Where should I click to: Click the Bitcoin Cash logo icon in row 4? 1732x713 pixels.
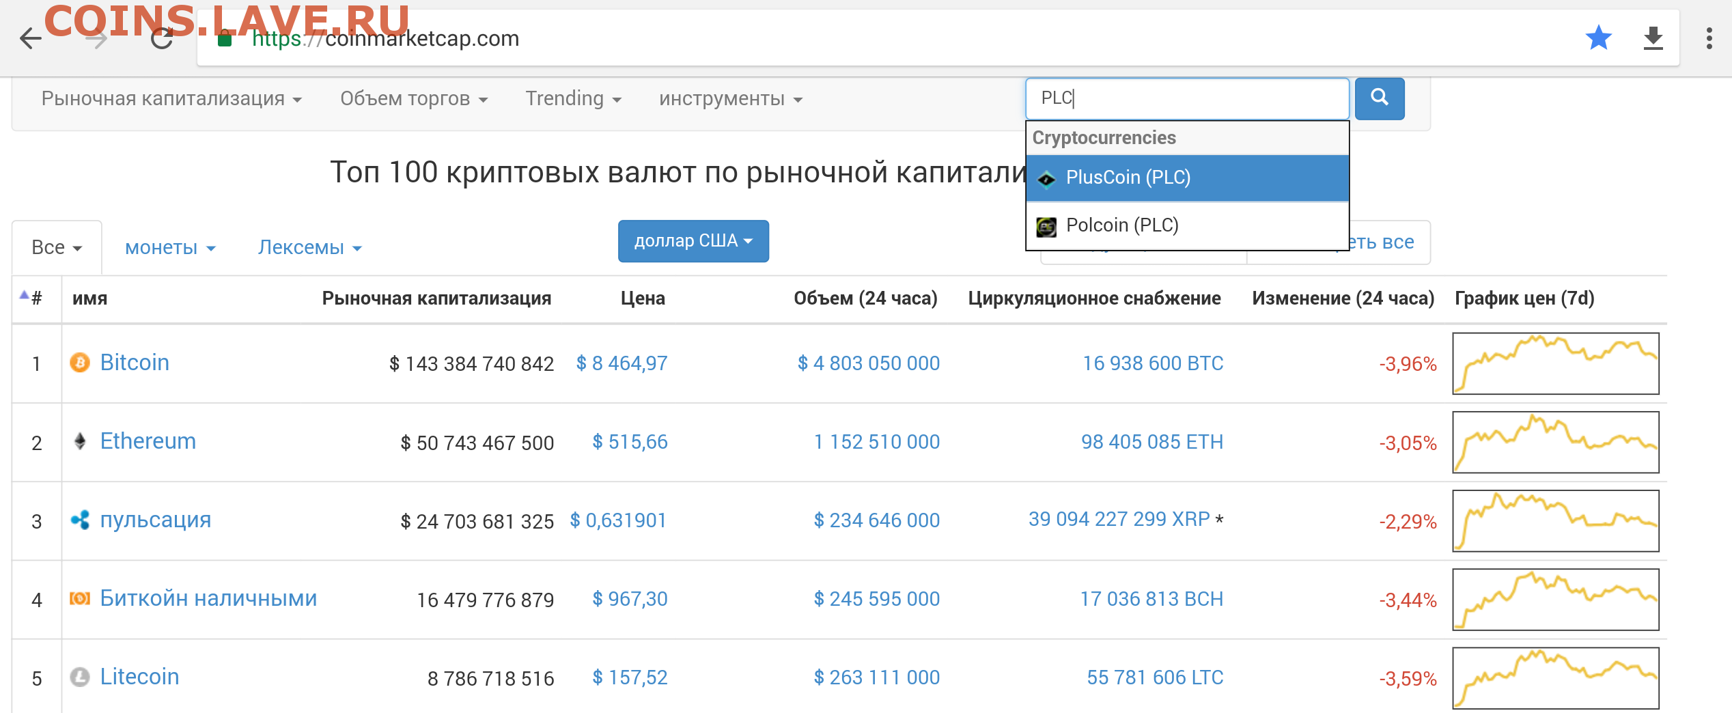point(80,598)
